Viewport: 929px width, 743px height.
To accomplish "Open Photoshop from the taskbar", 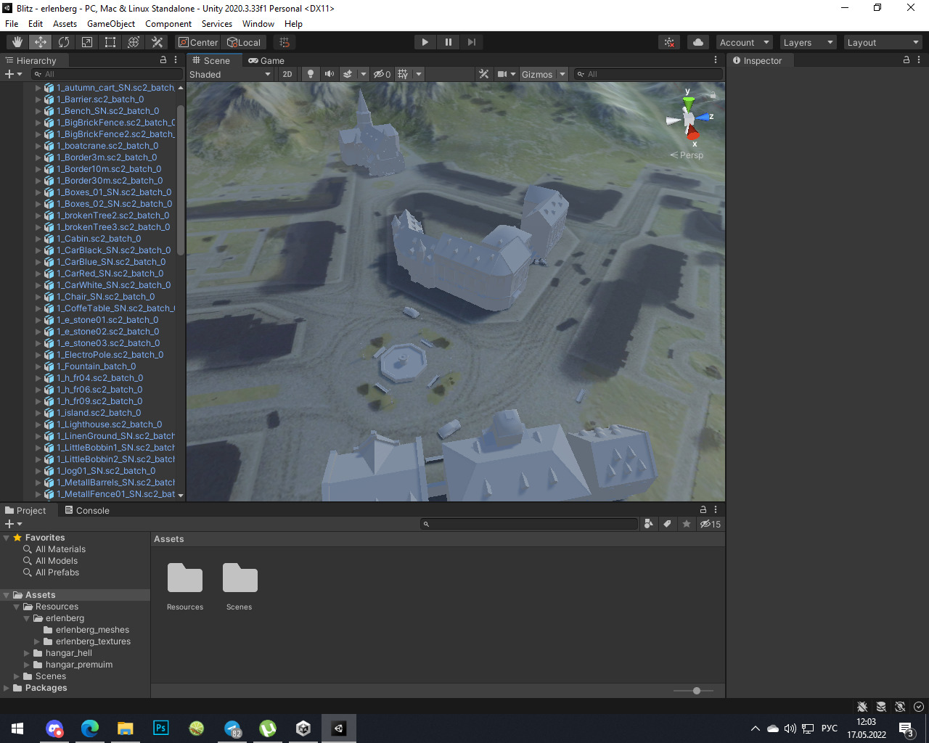I will 161,728.
